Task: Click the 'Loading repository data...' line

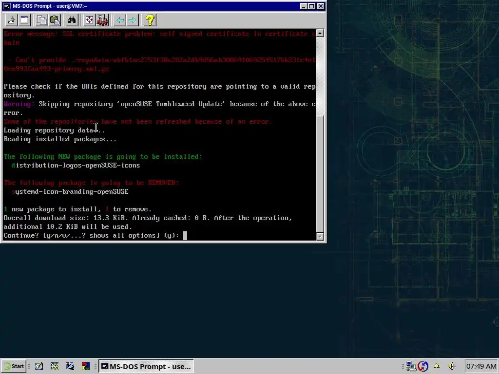Action: [54, 131]
